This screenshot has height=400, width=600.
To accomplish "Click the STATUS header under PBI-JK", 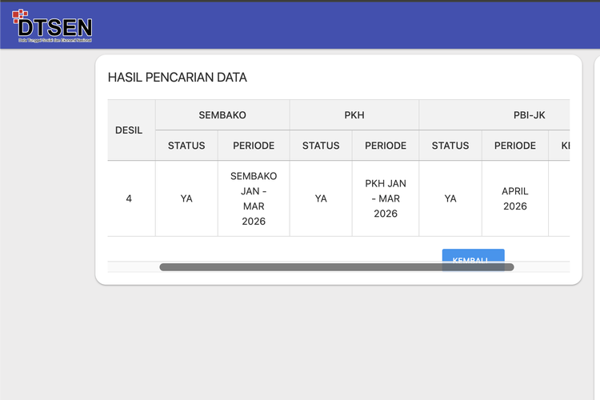I will pos(450,146).
